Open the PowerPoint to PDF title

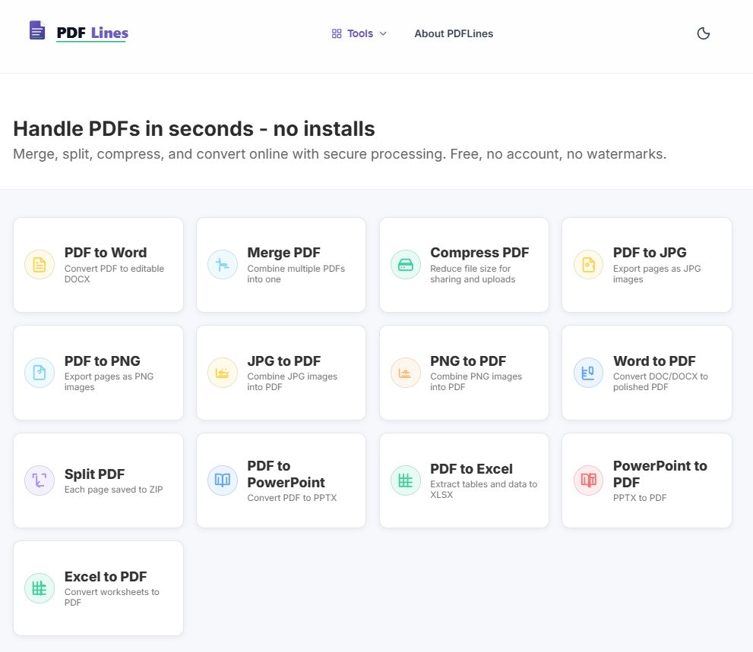click(x=660, y=474)
